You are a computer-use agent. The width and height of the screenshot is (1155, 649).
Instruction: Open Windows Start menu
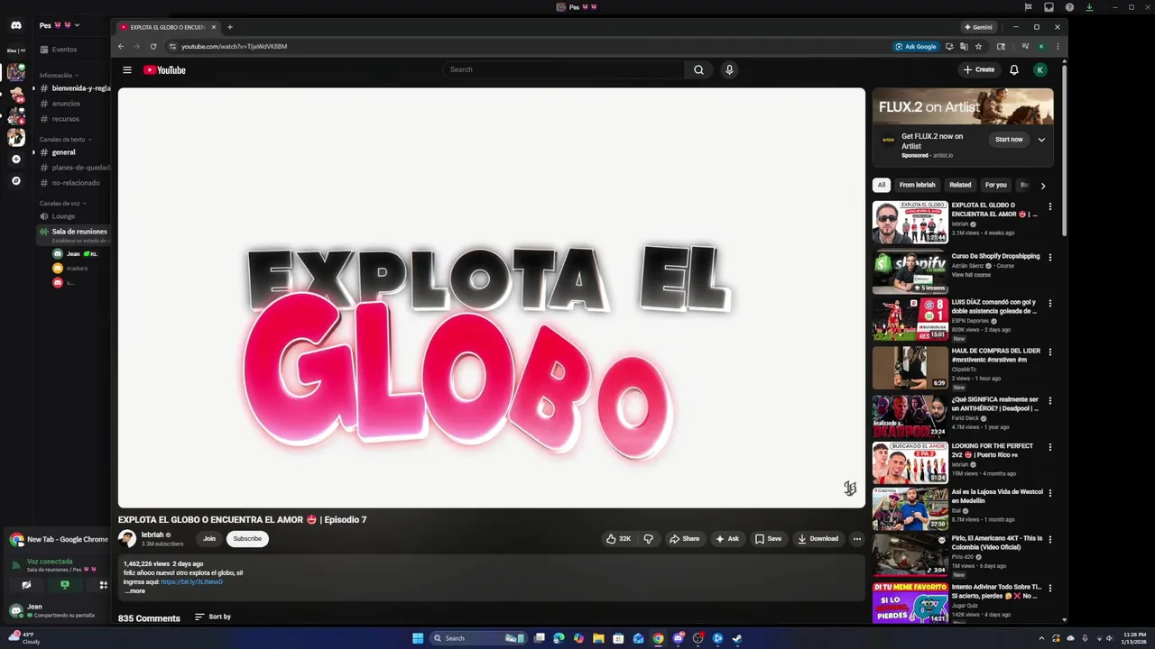418,638
